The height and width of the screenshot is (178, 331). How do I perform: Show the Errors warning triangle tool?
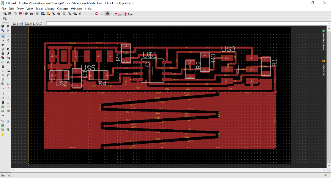point(3,134)
